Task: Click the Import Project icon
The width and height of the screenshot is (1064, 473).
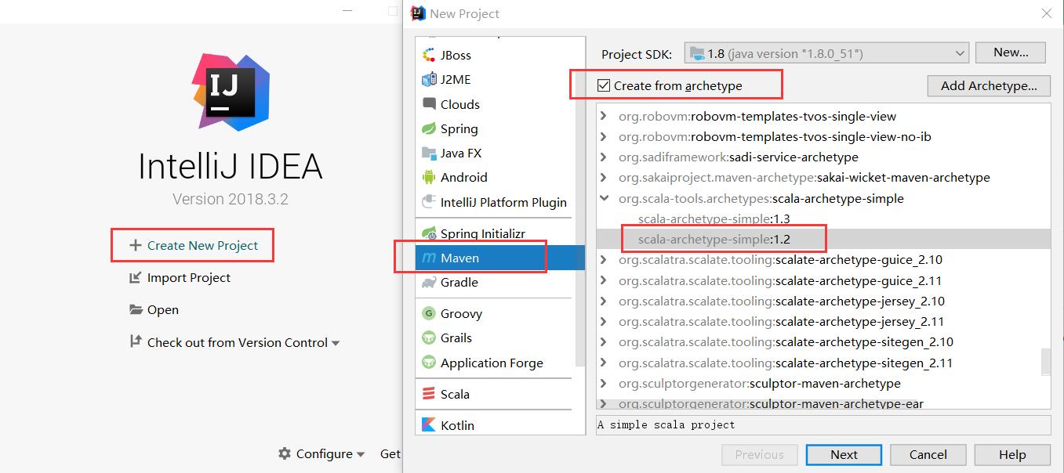Action: click(x=136, y=277)
